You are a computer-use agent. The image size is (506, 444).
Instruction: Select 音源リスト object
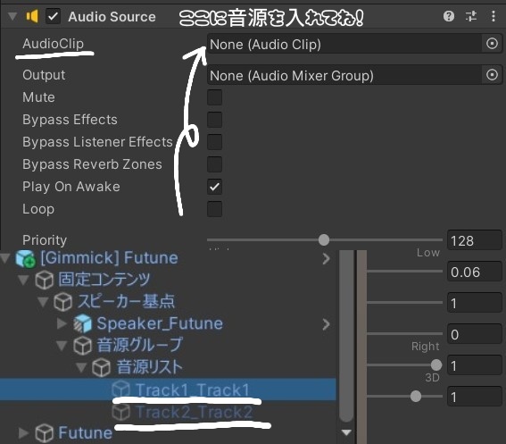[149, 367]
